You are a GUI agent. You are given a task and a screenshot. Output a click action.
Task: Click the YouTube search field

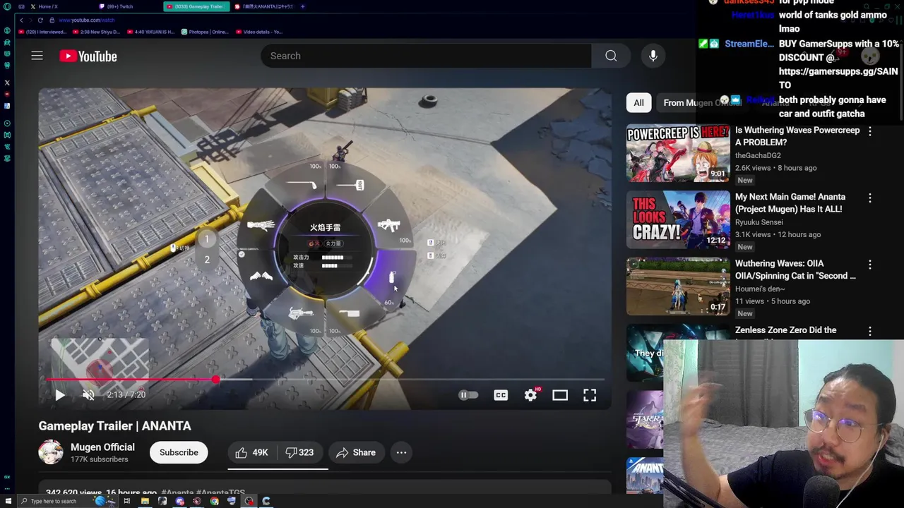(426, 56)
